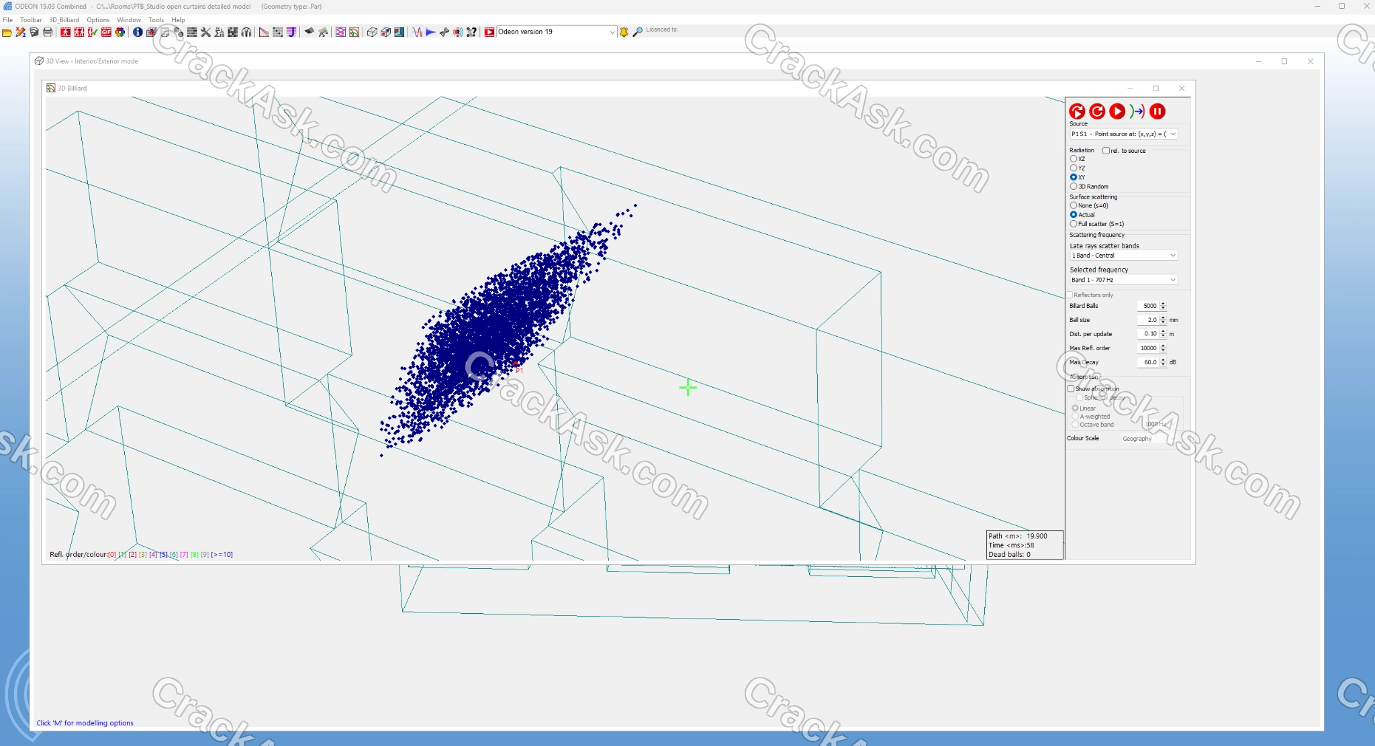Click the Billard Balls 5000 input field
The image size is (1375, 746).
1148,306
